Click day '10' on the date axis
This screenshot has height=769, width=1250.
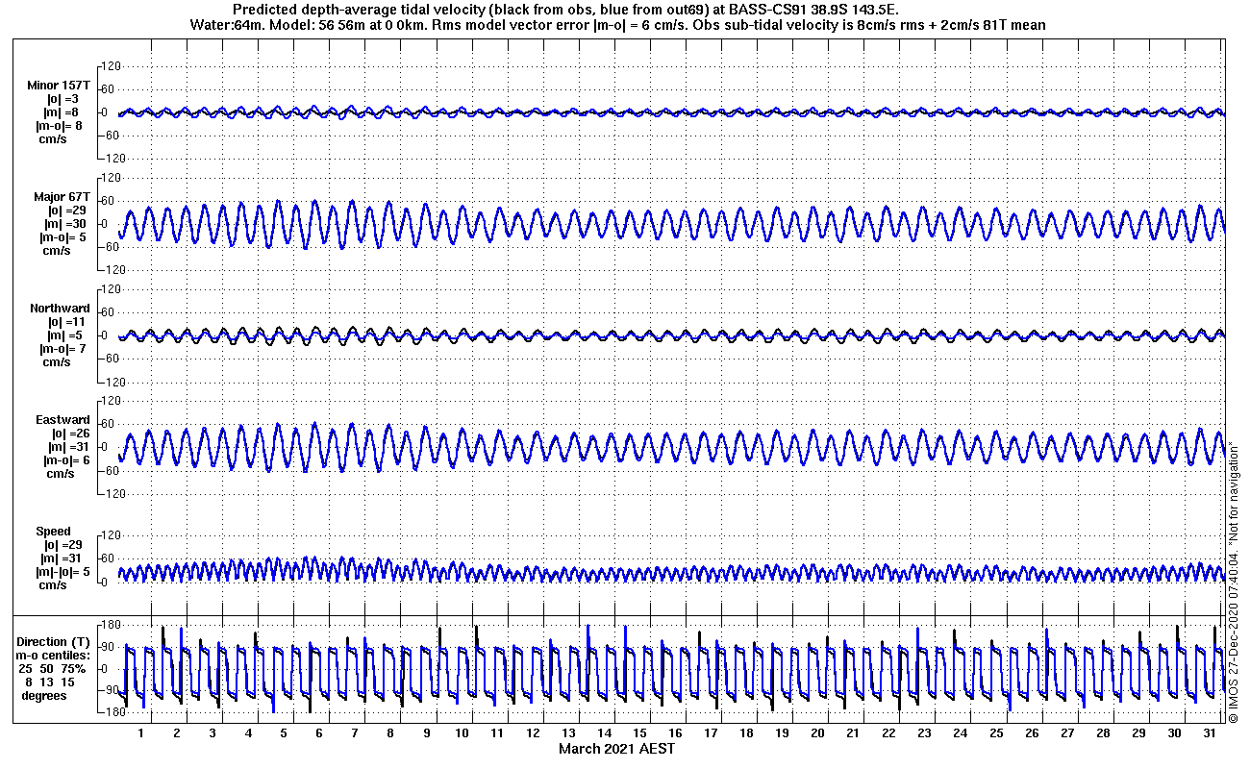(x=462, y=733)
